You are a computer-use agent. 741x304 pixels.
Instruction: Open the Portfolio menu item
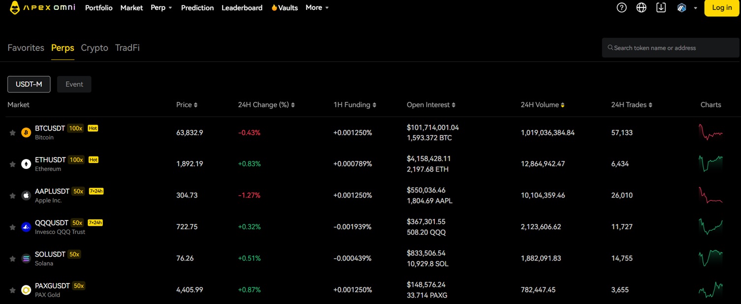tap(99, 8)
